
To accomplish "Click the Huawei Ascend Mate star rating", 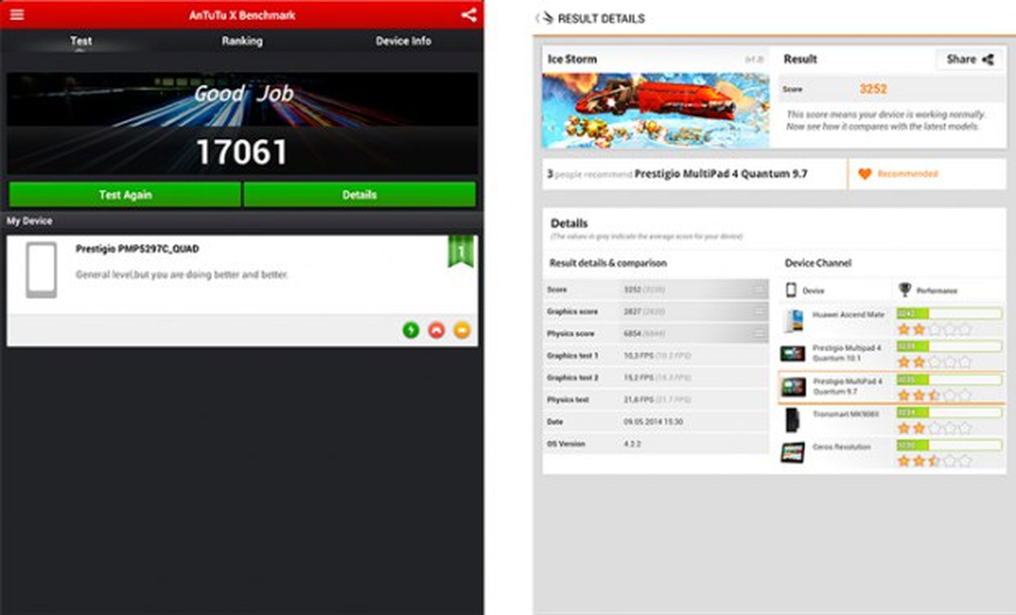I will click(x=934, y=329).
